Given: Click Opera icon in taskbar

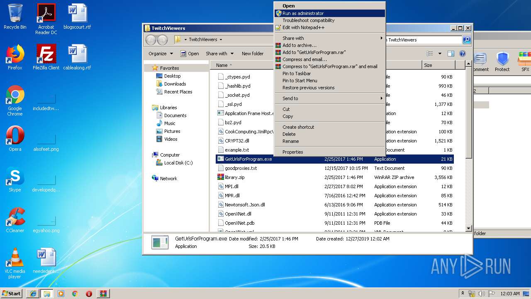Looking at the screenshot, I should pyautogui.click(x=89, y=294).
